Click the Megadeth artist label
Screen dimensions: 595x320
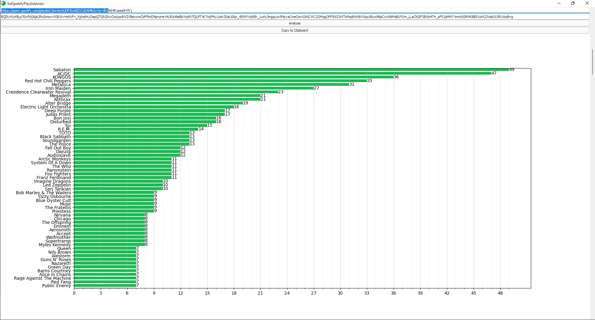point(60,96)
